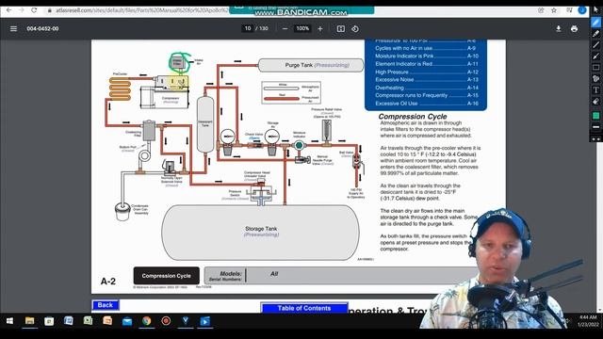
Task: Click the 'Storage Tank' label in diagram
Action: 261,229
